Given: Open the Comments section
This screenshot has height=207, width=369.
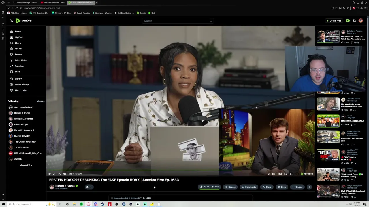Looking at the screenshot, I should tap(249, 187).
